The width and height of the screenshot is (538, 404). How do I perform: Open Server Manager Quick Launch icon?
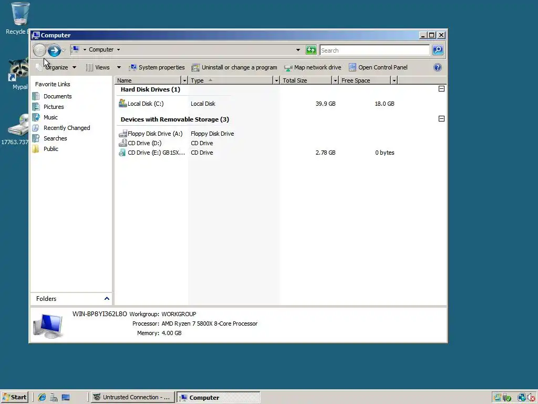(x=54, y=398)
